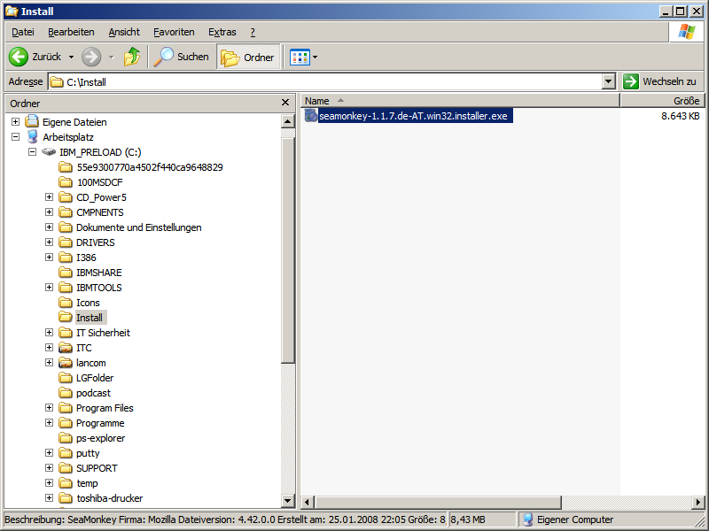The width and height of the screenshot is (709, 531).
Task: Click the Programme folder icon
Action: tap(66, 423)
